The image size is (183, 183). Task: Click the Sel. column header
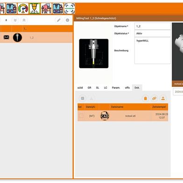(80, 107)
